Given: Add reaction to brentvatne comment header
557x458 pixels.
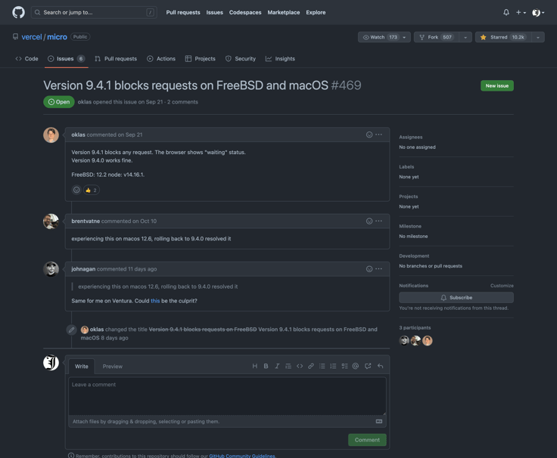Looking at the screenshot, I should click(369, 221).
